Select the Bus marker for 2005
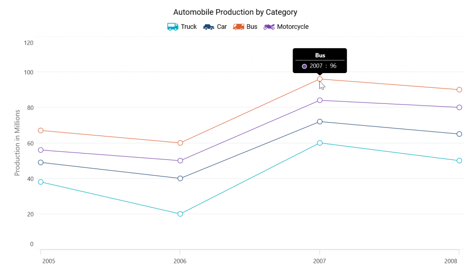The image size is (471, 273). (40, 131)
